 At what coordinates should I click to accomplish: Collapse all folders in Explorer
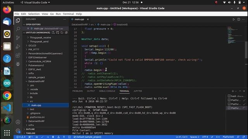(66, 32)
